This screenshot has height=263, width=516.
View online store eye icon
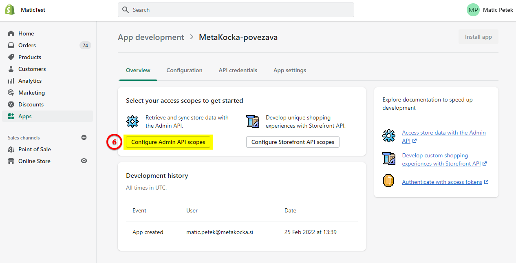pyautogui.click(x=84, y=161)
